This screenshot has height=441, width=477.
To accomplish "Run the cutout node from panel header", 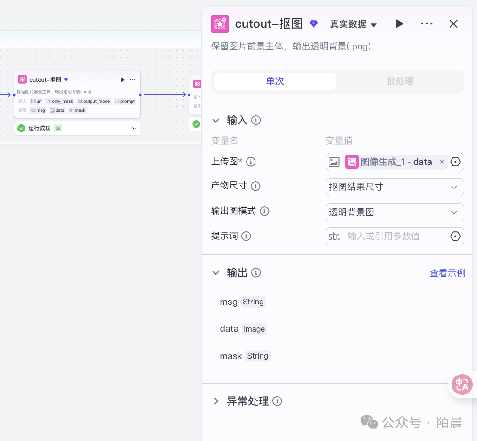I will click(x=399, y=24).
